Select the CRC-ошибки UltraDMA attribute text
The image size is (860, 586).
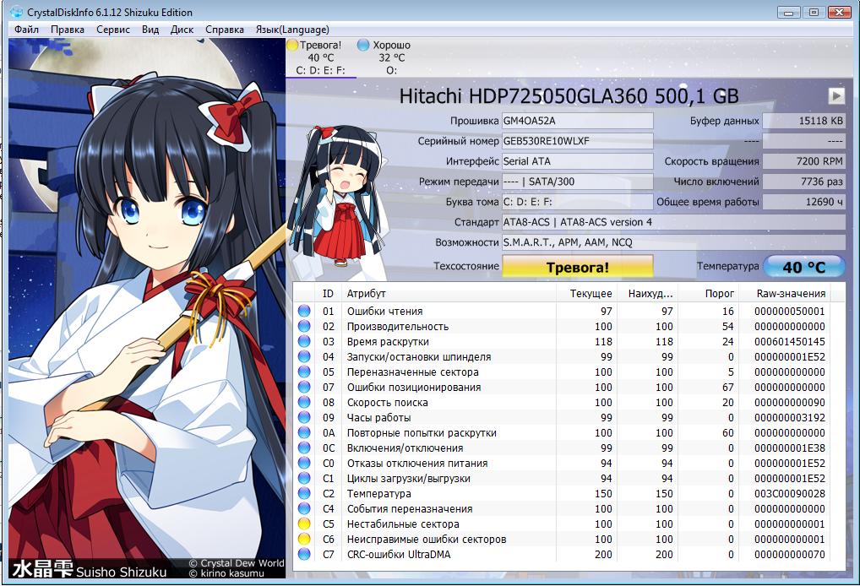point(399,555)
